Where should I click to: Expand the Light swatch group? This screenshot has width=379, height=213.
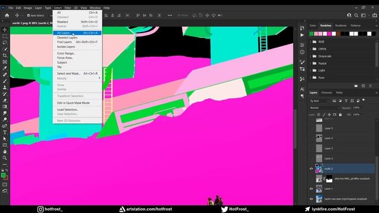(x=310, y=70)
